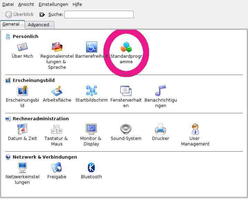Open the Über Mich settings icon
Viewport: 248px width, 199px height.
[22, 47]
